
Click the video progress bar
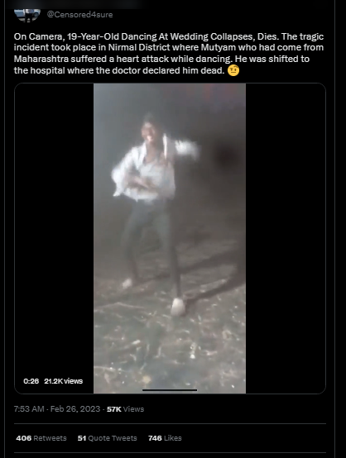[x=170, y=390]
